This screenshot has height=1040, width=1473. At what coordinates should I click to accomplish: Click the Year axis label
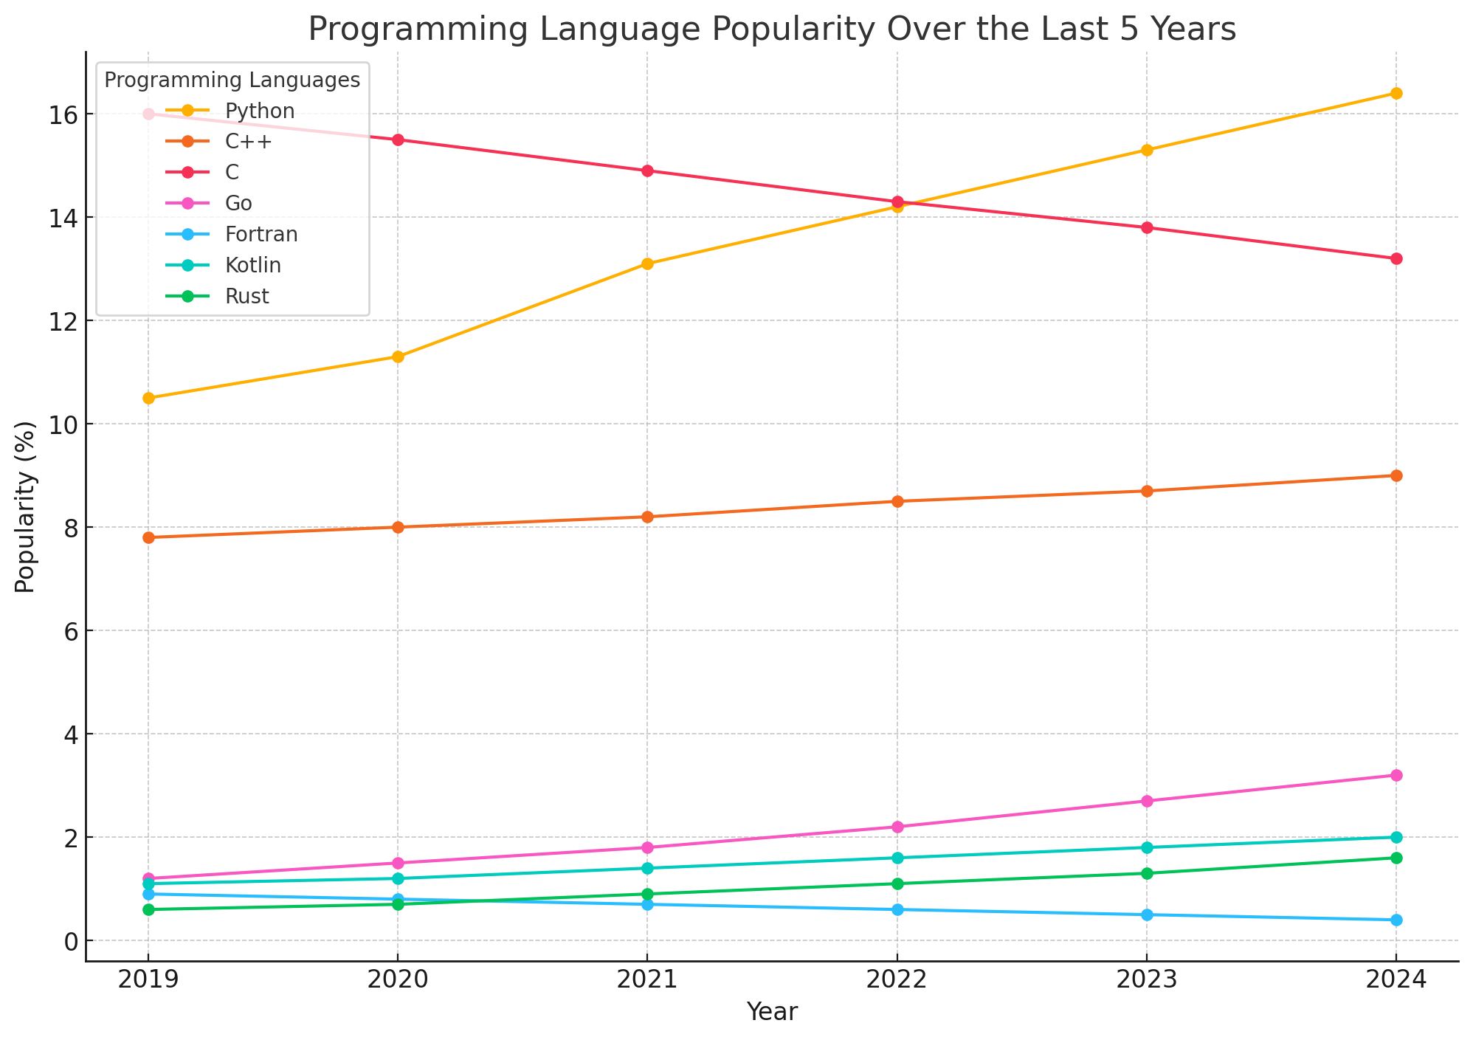771,1012
